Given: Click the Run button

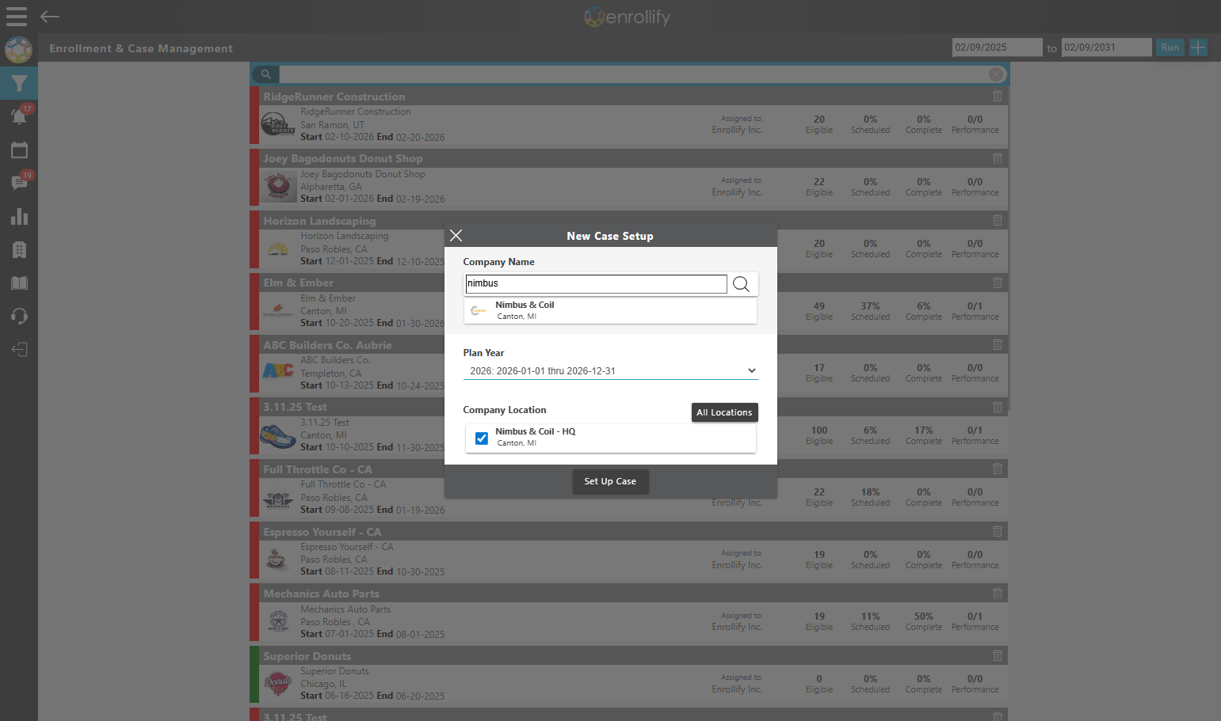Looking at the screenshot, I should pos(1169,47).
